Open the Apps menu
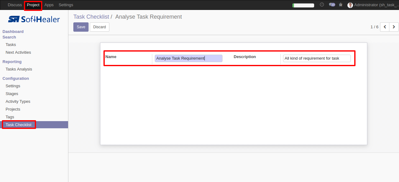The height and width of the screenshot is (182, 399). (x=49, y=5)
